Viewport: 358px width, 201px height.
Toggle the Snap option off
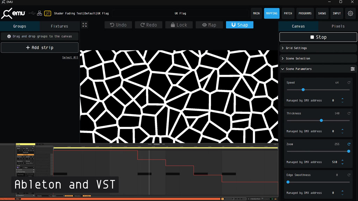pos(239,25)
